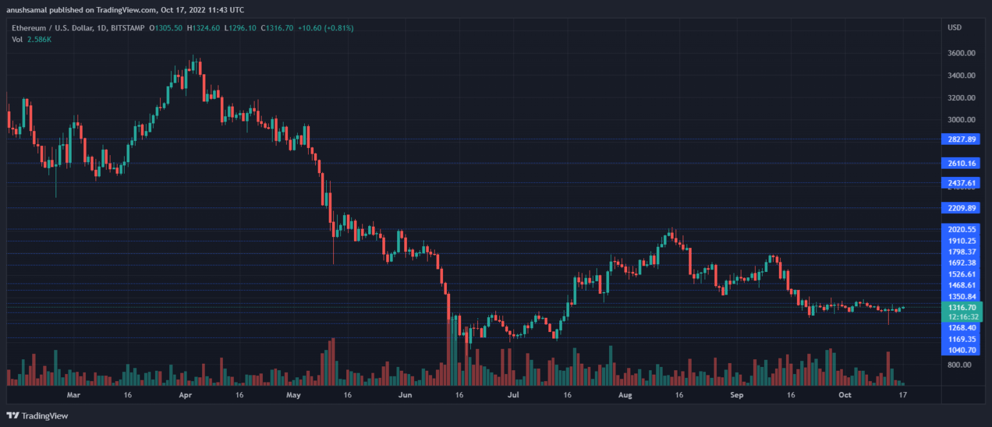Click the Ethereum / U.S. Dollar symbol title
This screenshot has width=992, height=427.
click(59, 28)
